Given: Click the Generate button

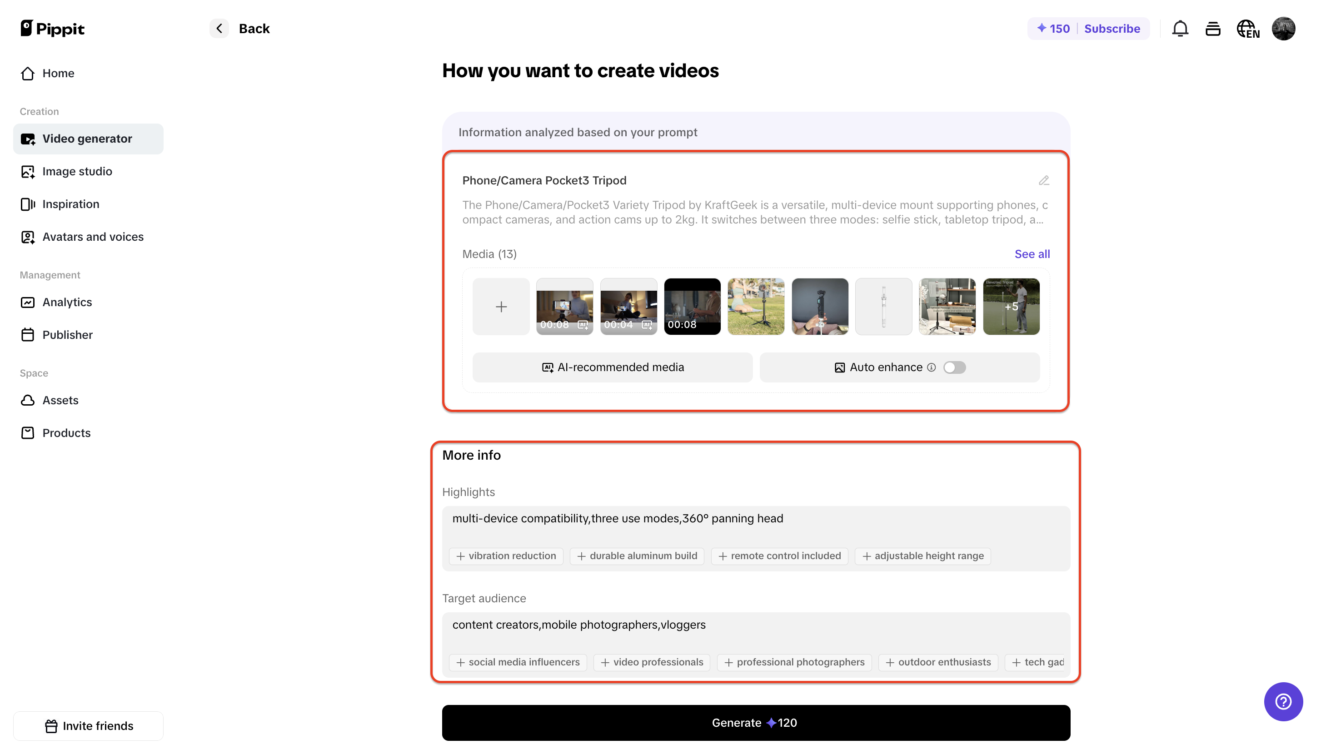Looking at the screenshot, I should [755, 722].
